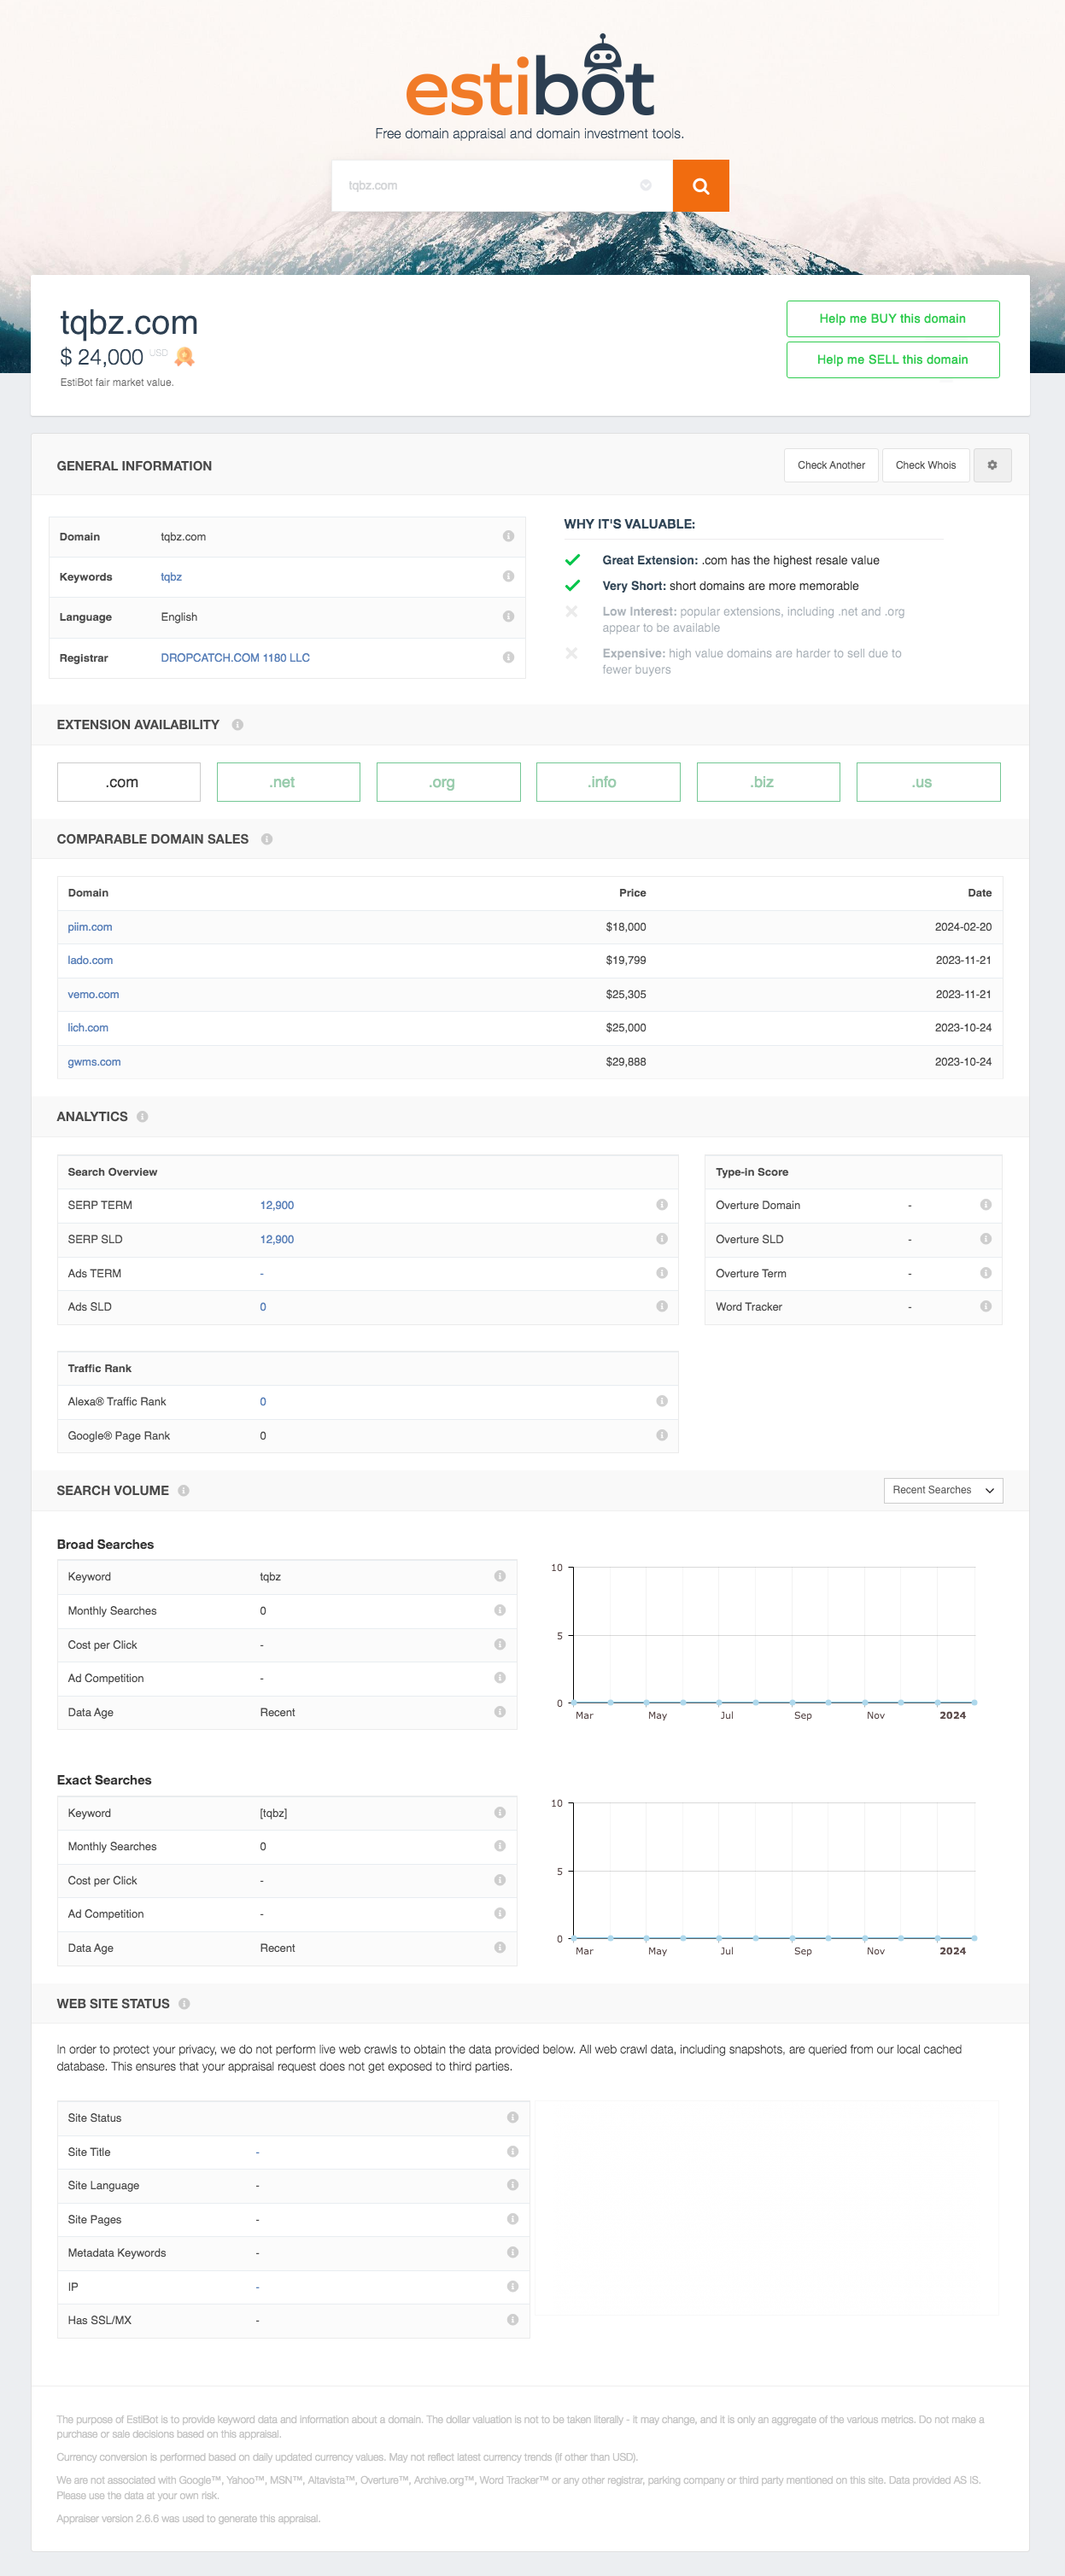The height and width of the screenshot is (2576, 1065).
Task: Click the info icon on SERP TERM row
Action: coord(662,1205)
